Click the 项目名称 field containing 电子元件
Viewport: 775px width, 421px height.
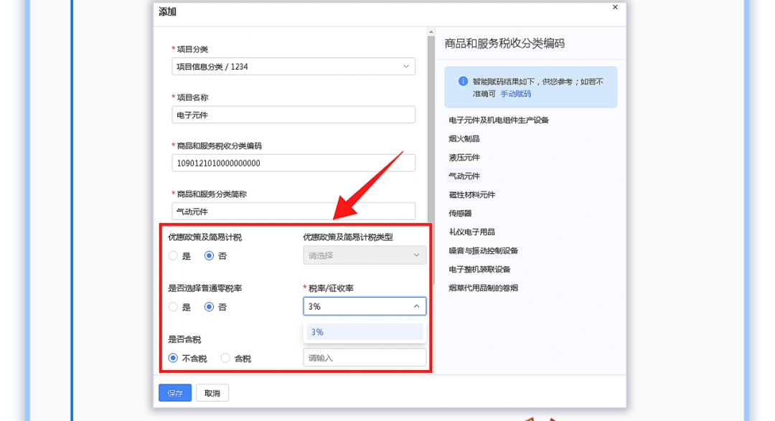point(293,115)
